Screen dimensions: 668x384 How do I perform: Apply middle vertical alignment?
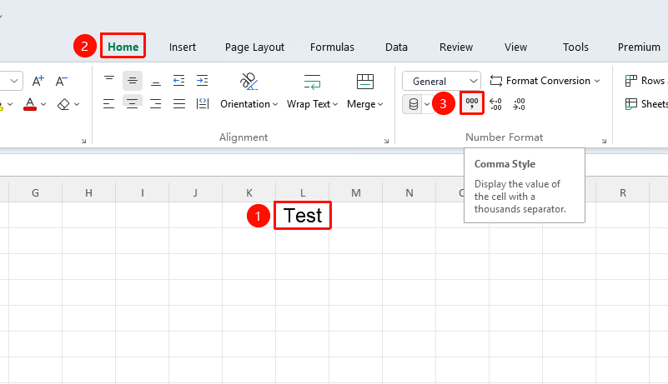[133, 81]
